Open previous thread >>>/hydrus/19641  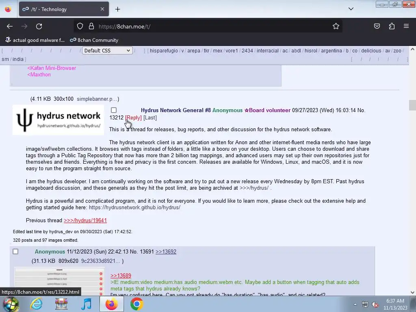(x=85, y=220)
